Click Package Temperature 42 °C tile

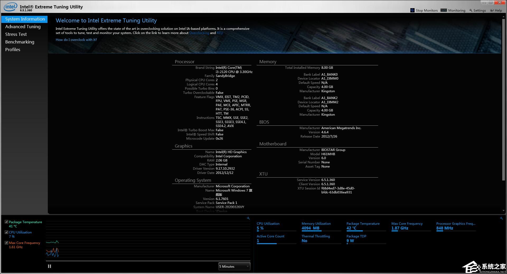pyautogui.click(x=366, y=227)
